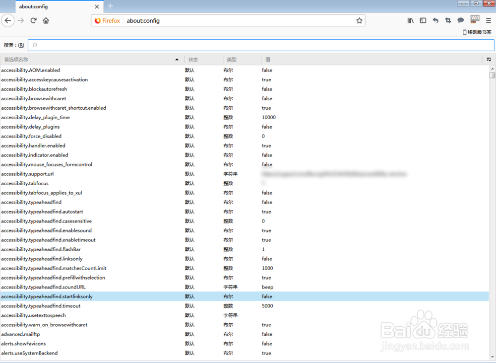
Task: Click the value 1000
Action: tap(268, 268)
